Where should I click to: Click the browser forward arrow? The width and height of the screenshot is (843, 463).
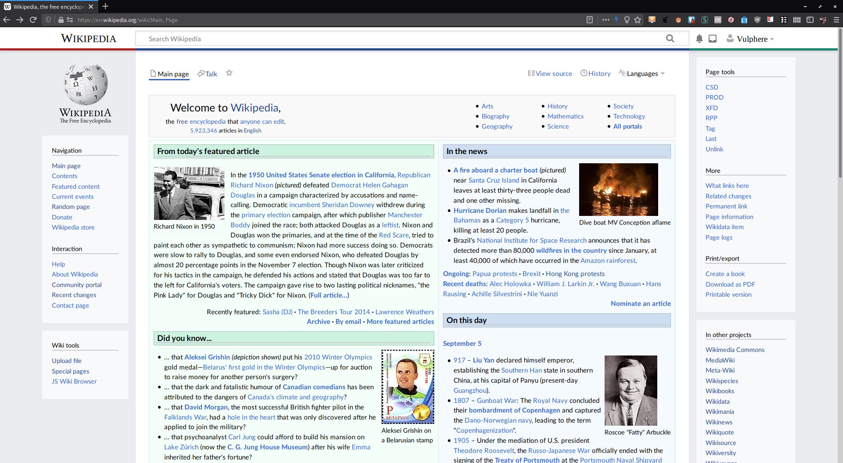pos(20,20)
